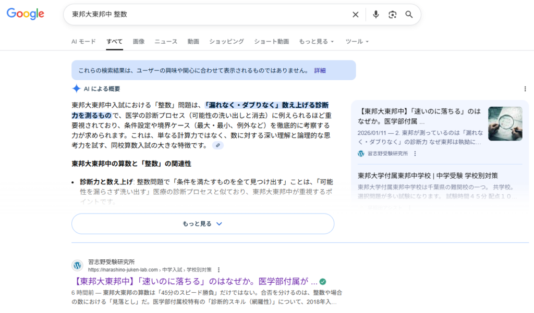
Task: Click the Google logo
Action: click(25, 14)
